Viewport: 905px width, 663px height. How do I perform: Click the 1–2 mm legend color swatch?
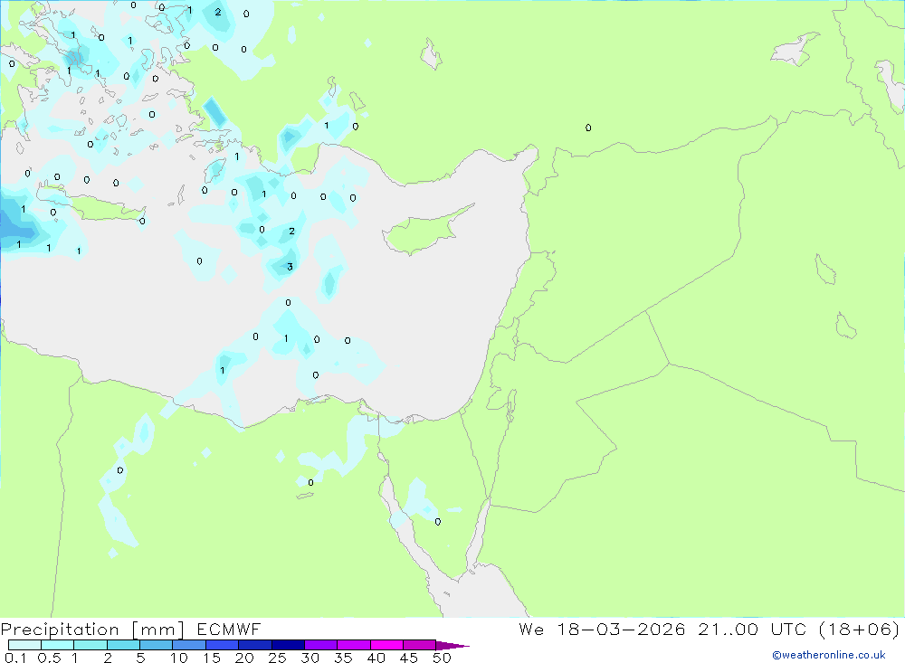coord(90,645)
